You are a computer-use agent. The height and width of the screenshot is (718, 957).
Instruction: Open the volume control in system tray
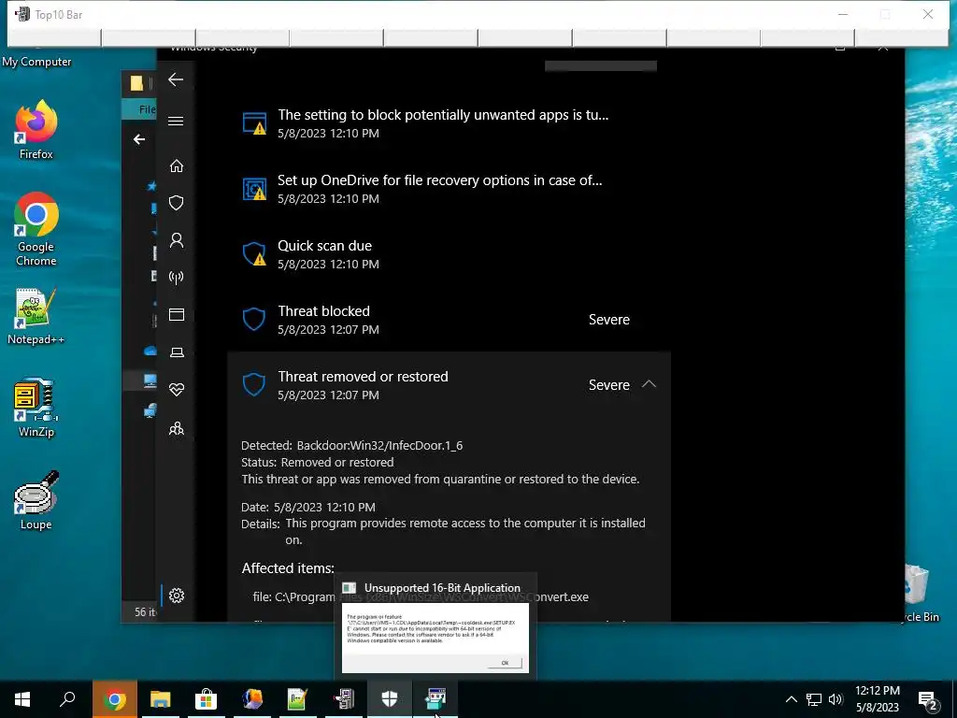836,699
